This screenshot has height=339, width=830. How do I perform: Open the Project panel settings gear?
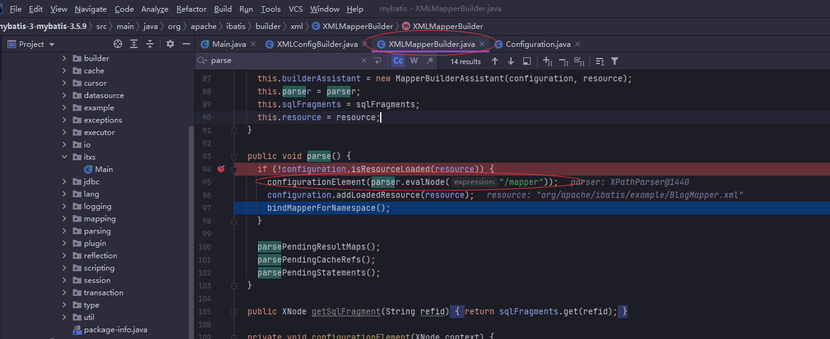pos(170,44)
